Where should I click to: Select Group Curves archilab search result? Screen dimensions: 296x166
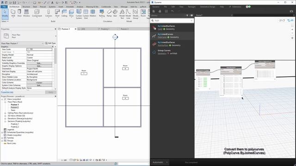pos(172,52)
